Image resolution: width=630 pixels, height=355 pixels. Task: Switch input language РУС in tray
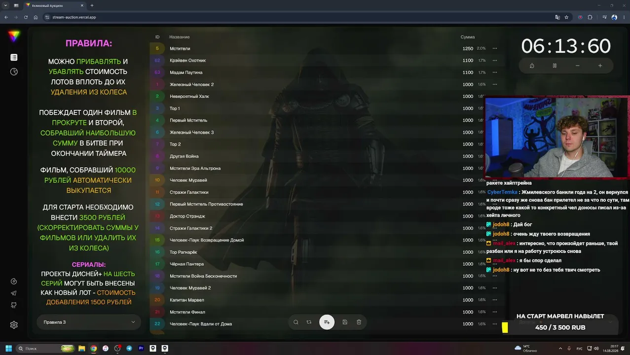coord(580,348)
